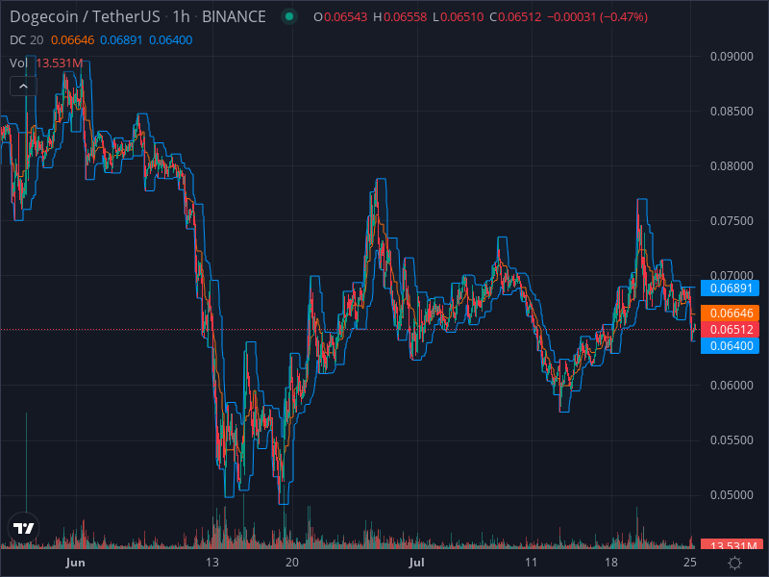769x577 pixels.
Task: Click the 0.09000 price scale label
Action: tap(732, 57)
